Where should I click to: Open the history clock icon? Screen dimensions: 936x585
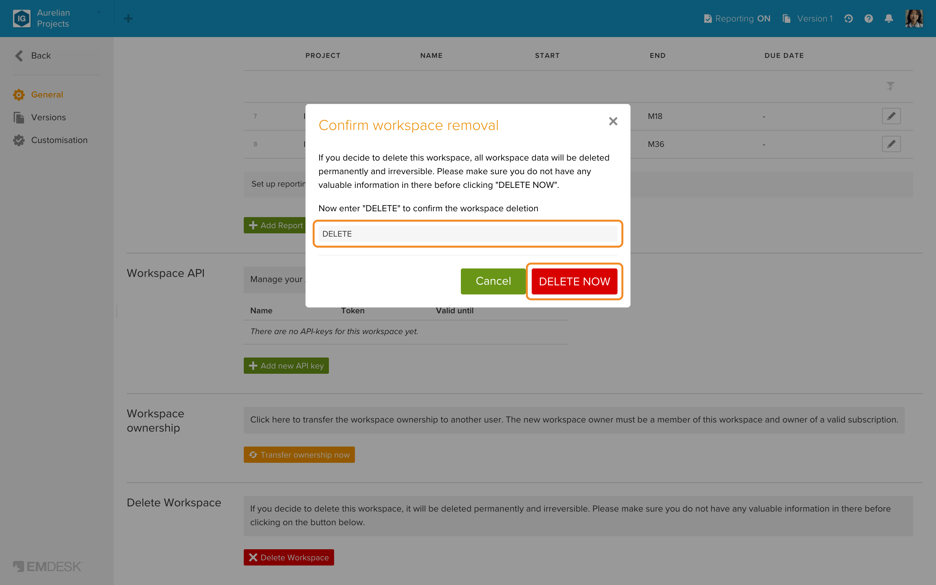click(x=848, y=19)
